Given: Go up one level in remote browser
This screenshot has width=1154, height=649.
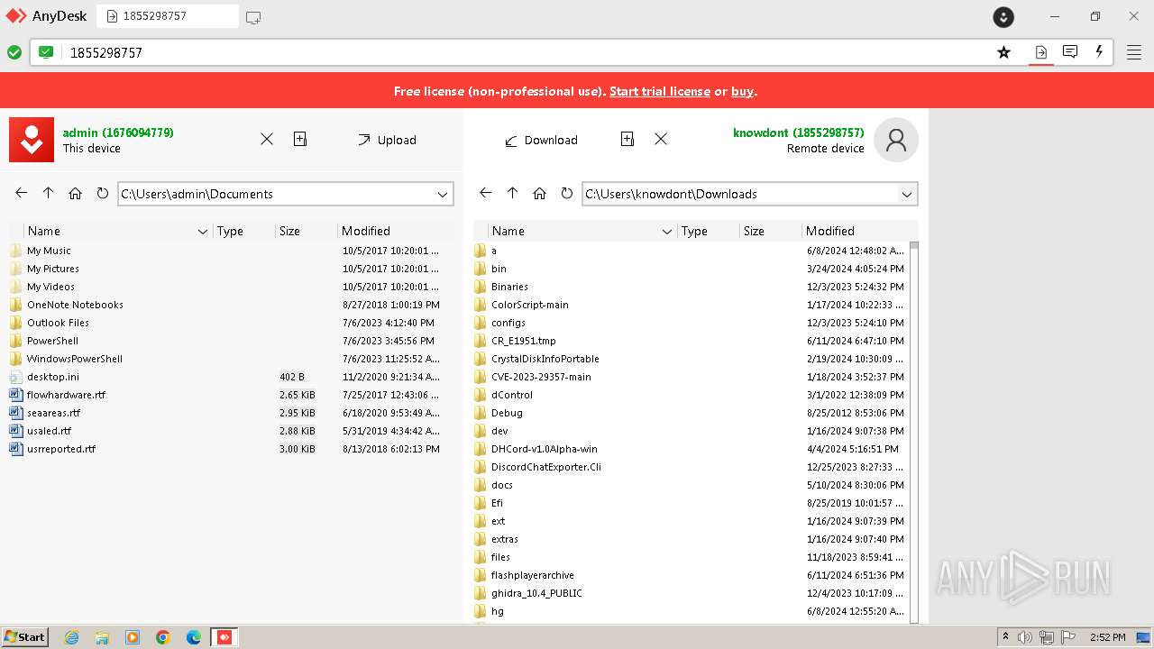Looking at the screenshot, I should [x=513, y=193].
